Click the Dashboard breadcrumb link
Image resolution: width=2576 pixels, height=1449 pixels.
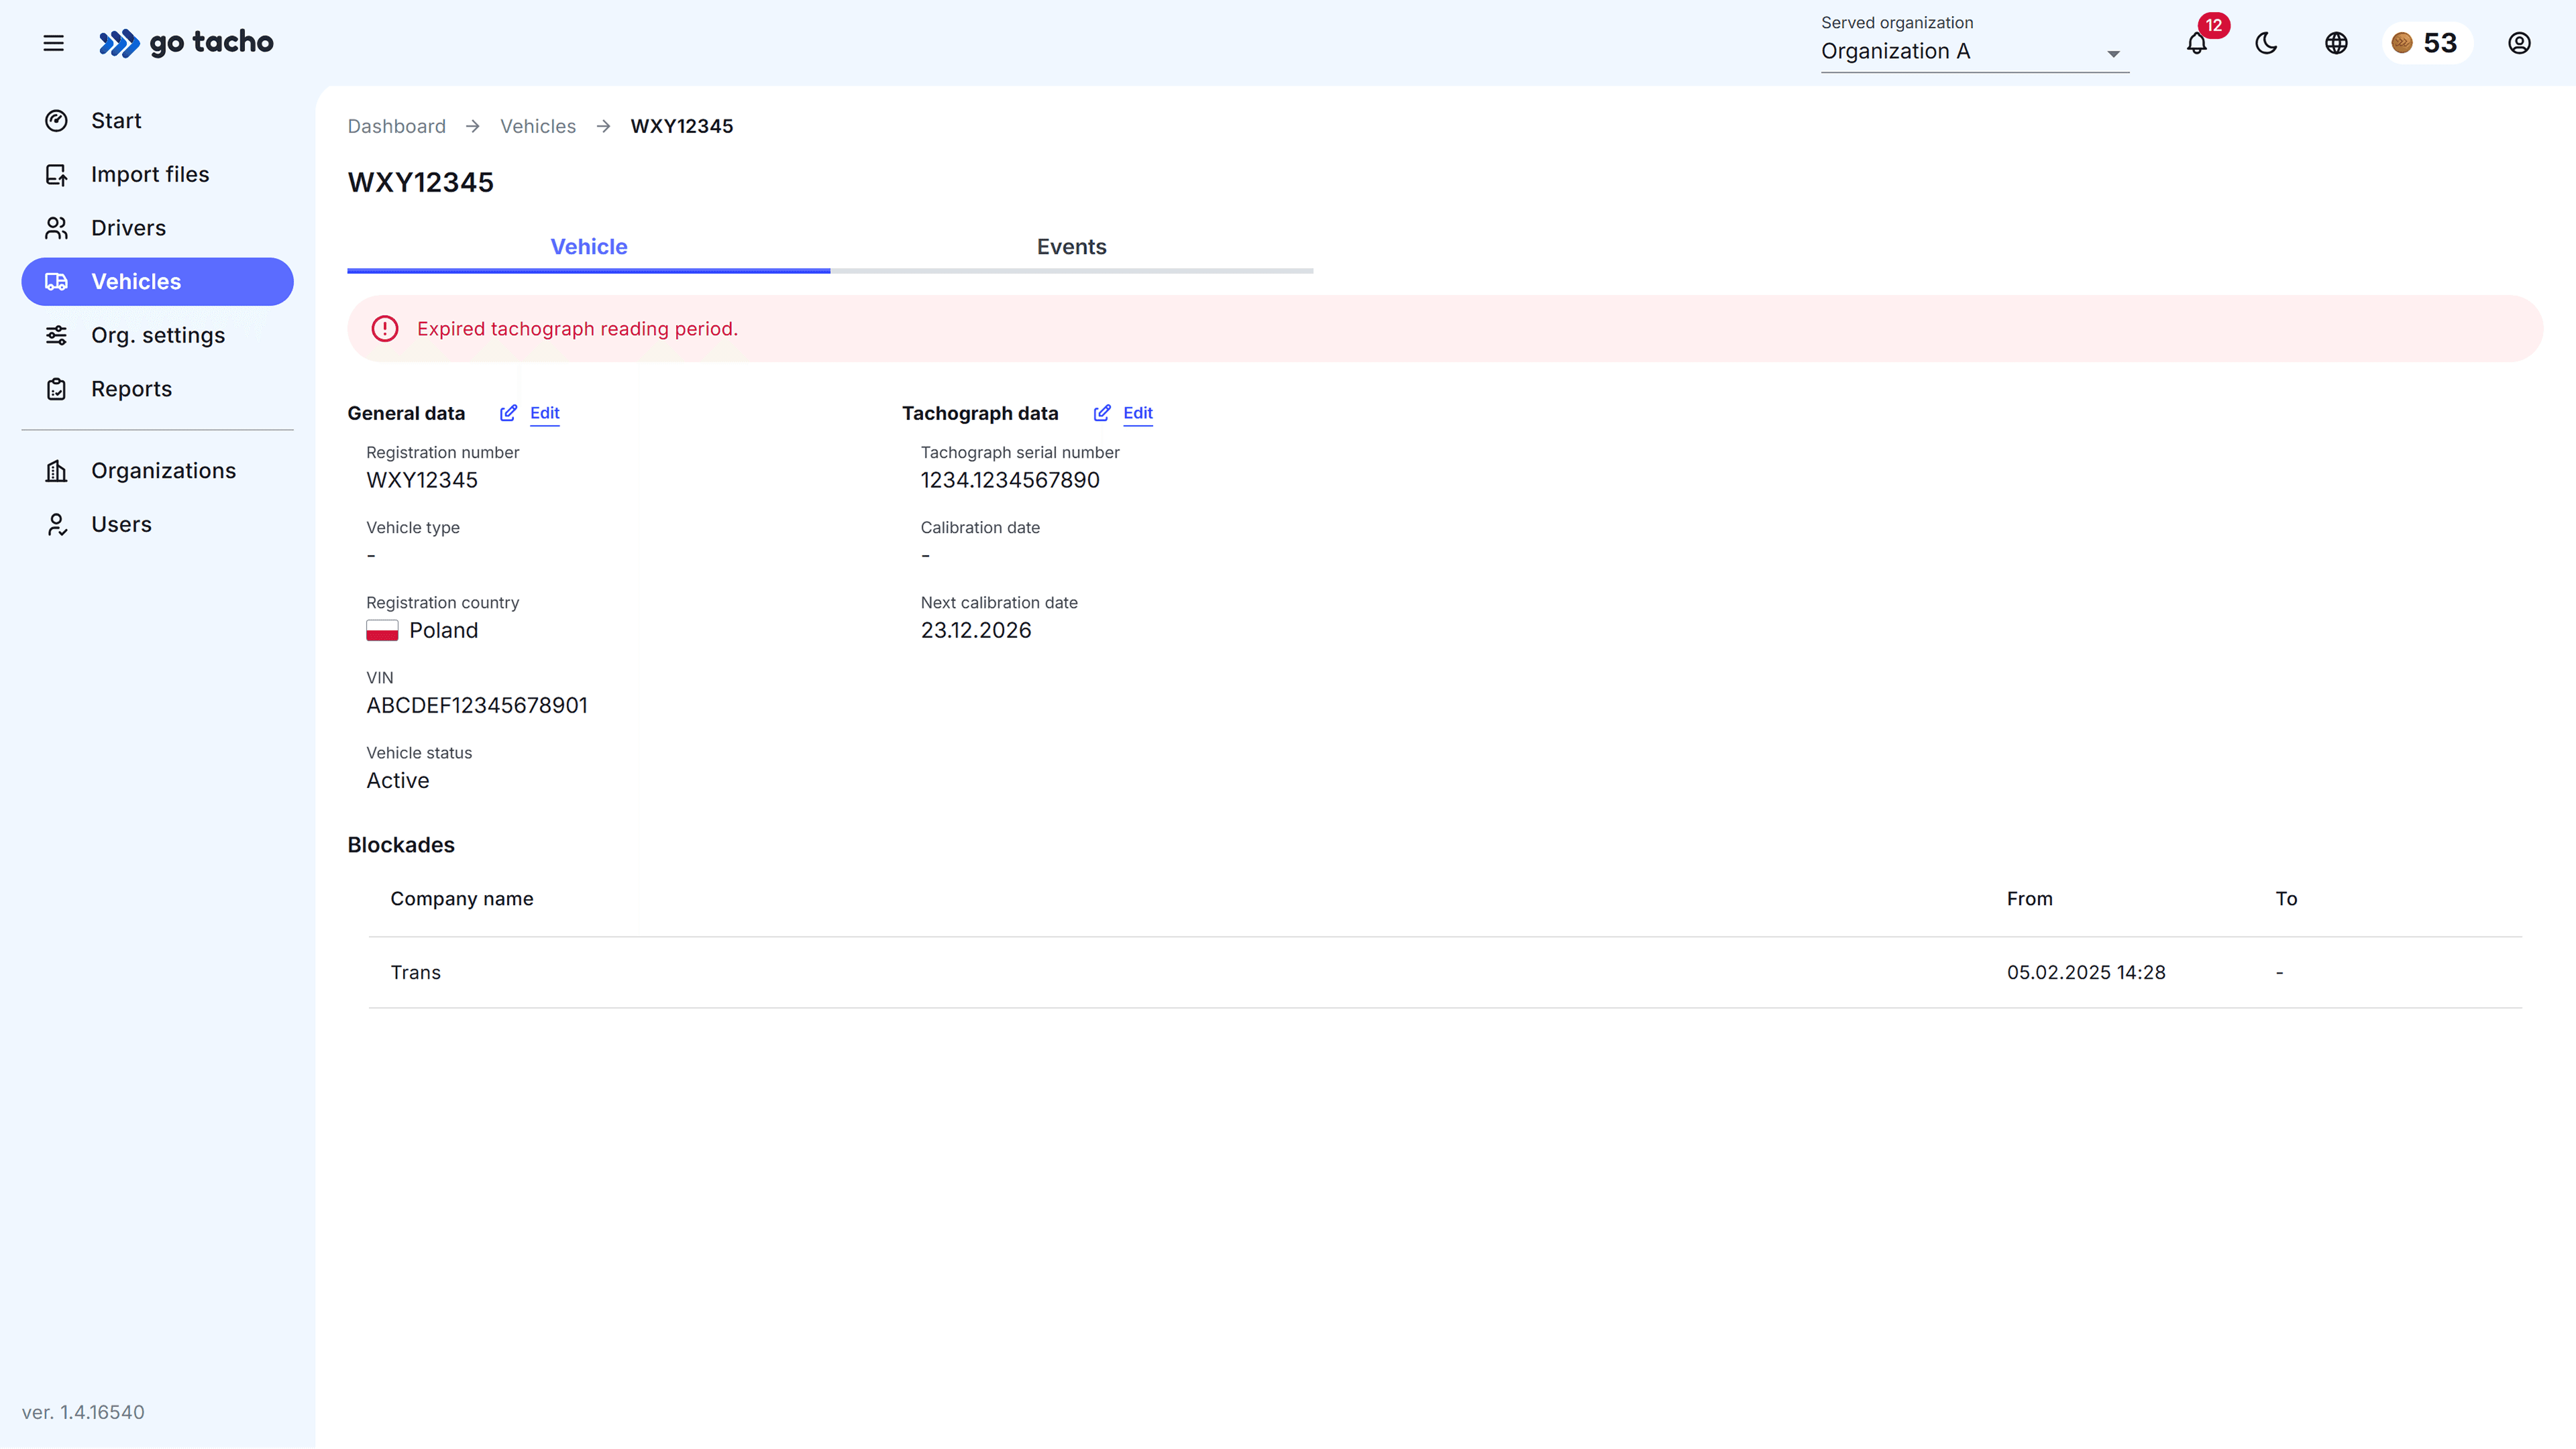396,126
